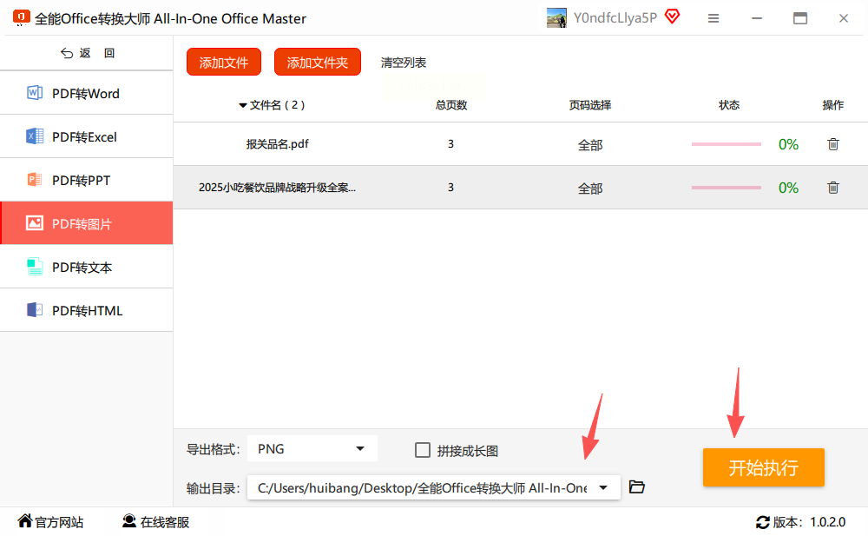Click the PDF转图片 image icon
The height and width of the screenshot is (536, 868).
coord(35,222)
